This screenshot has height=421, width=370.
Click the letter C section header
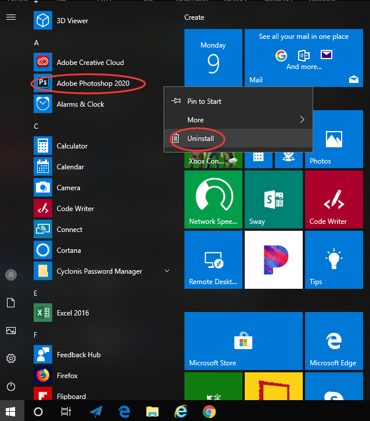coord(37,126)
